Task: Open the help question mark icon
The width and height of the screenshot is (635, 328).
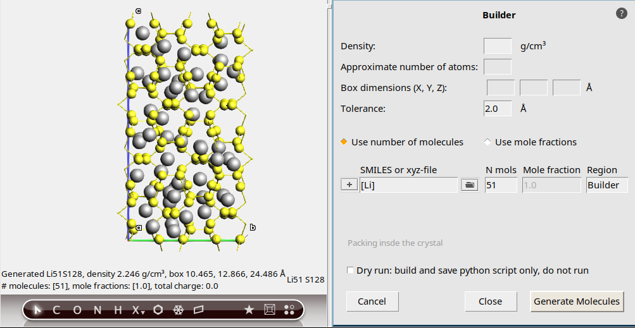Action: coord(621,14)
